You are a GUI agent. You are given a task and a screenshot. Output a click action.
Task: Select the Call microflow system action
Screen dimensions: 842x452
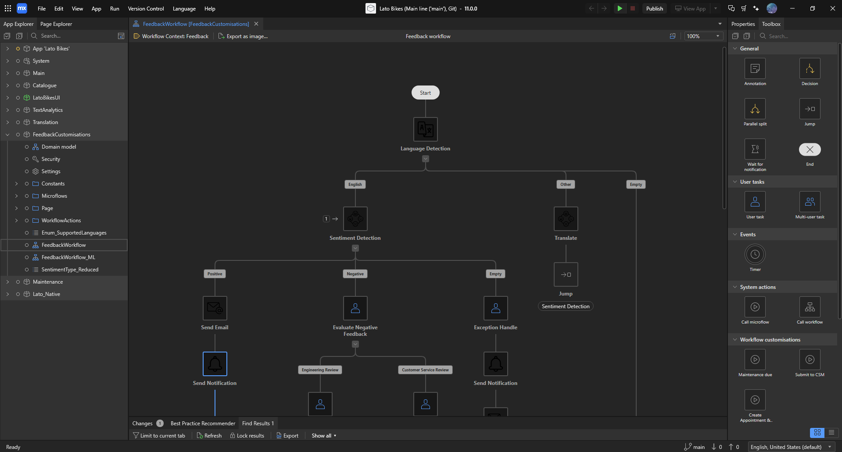pyautogui.click(x=755, y=307)
